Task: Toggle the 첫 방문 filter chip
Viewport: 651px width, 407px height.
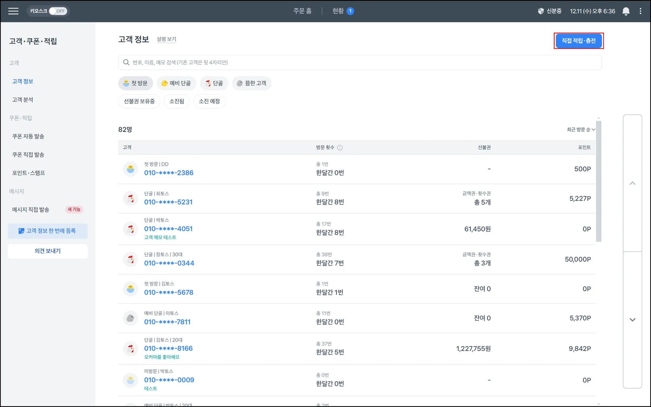Action: click(136, 83)
